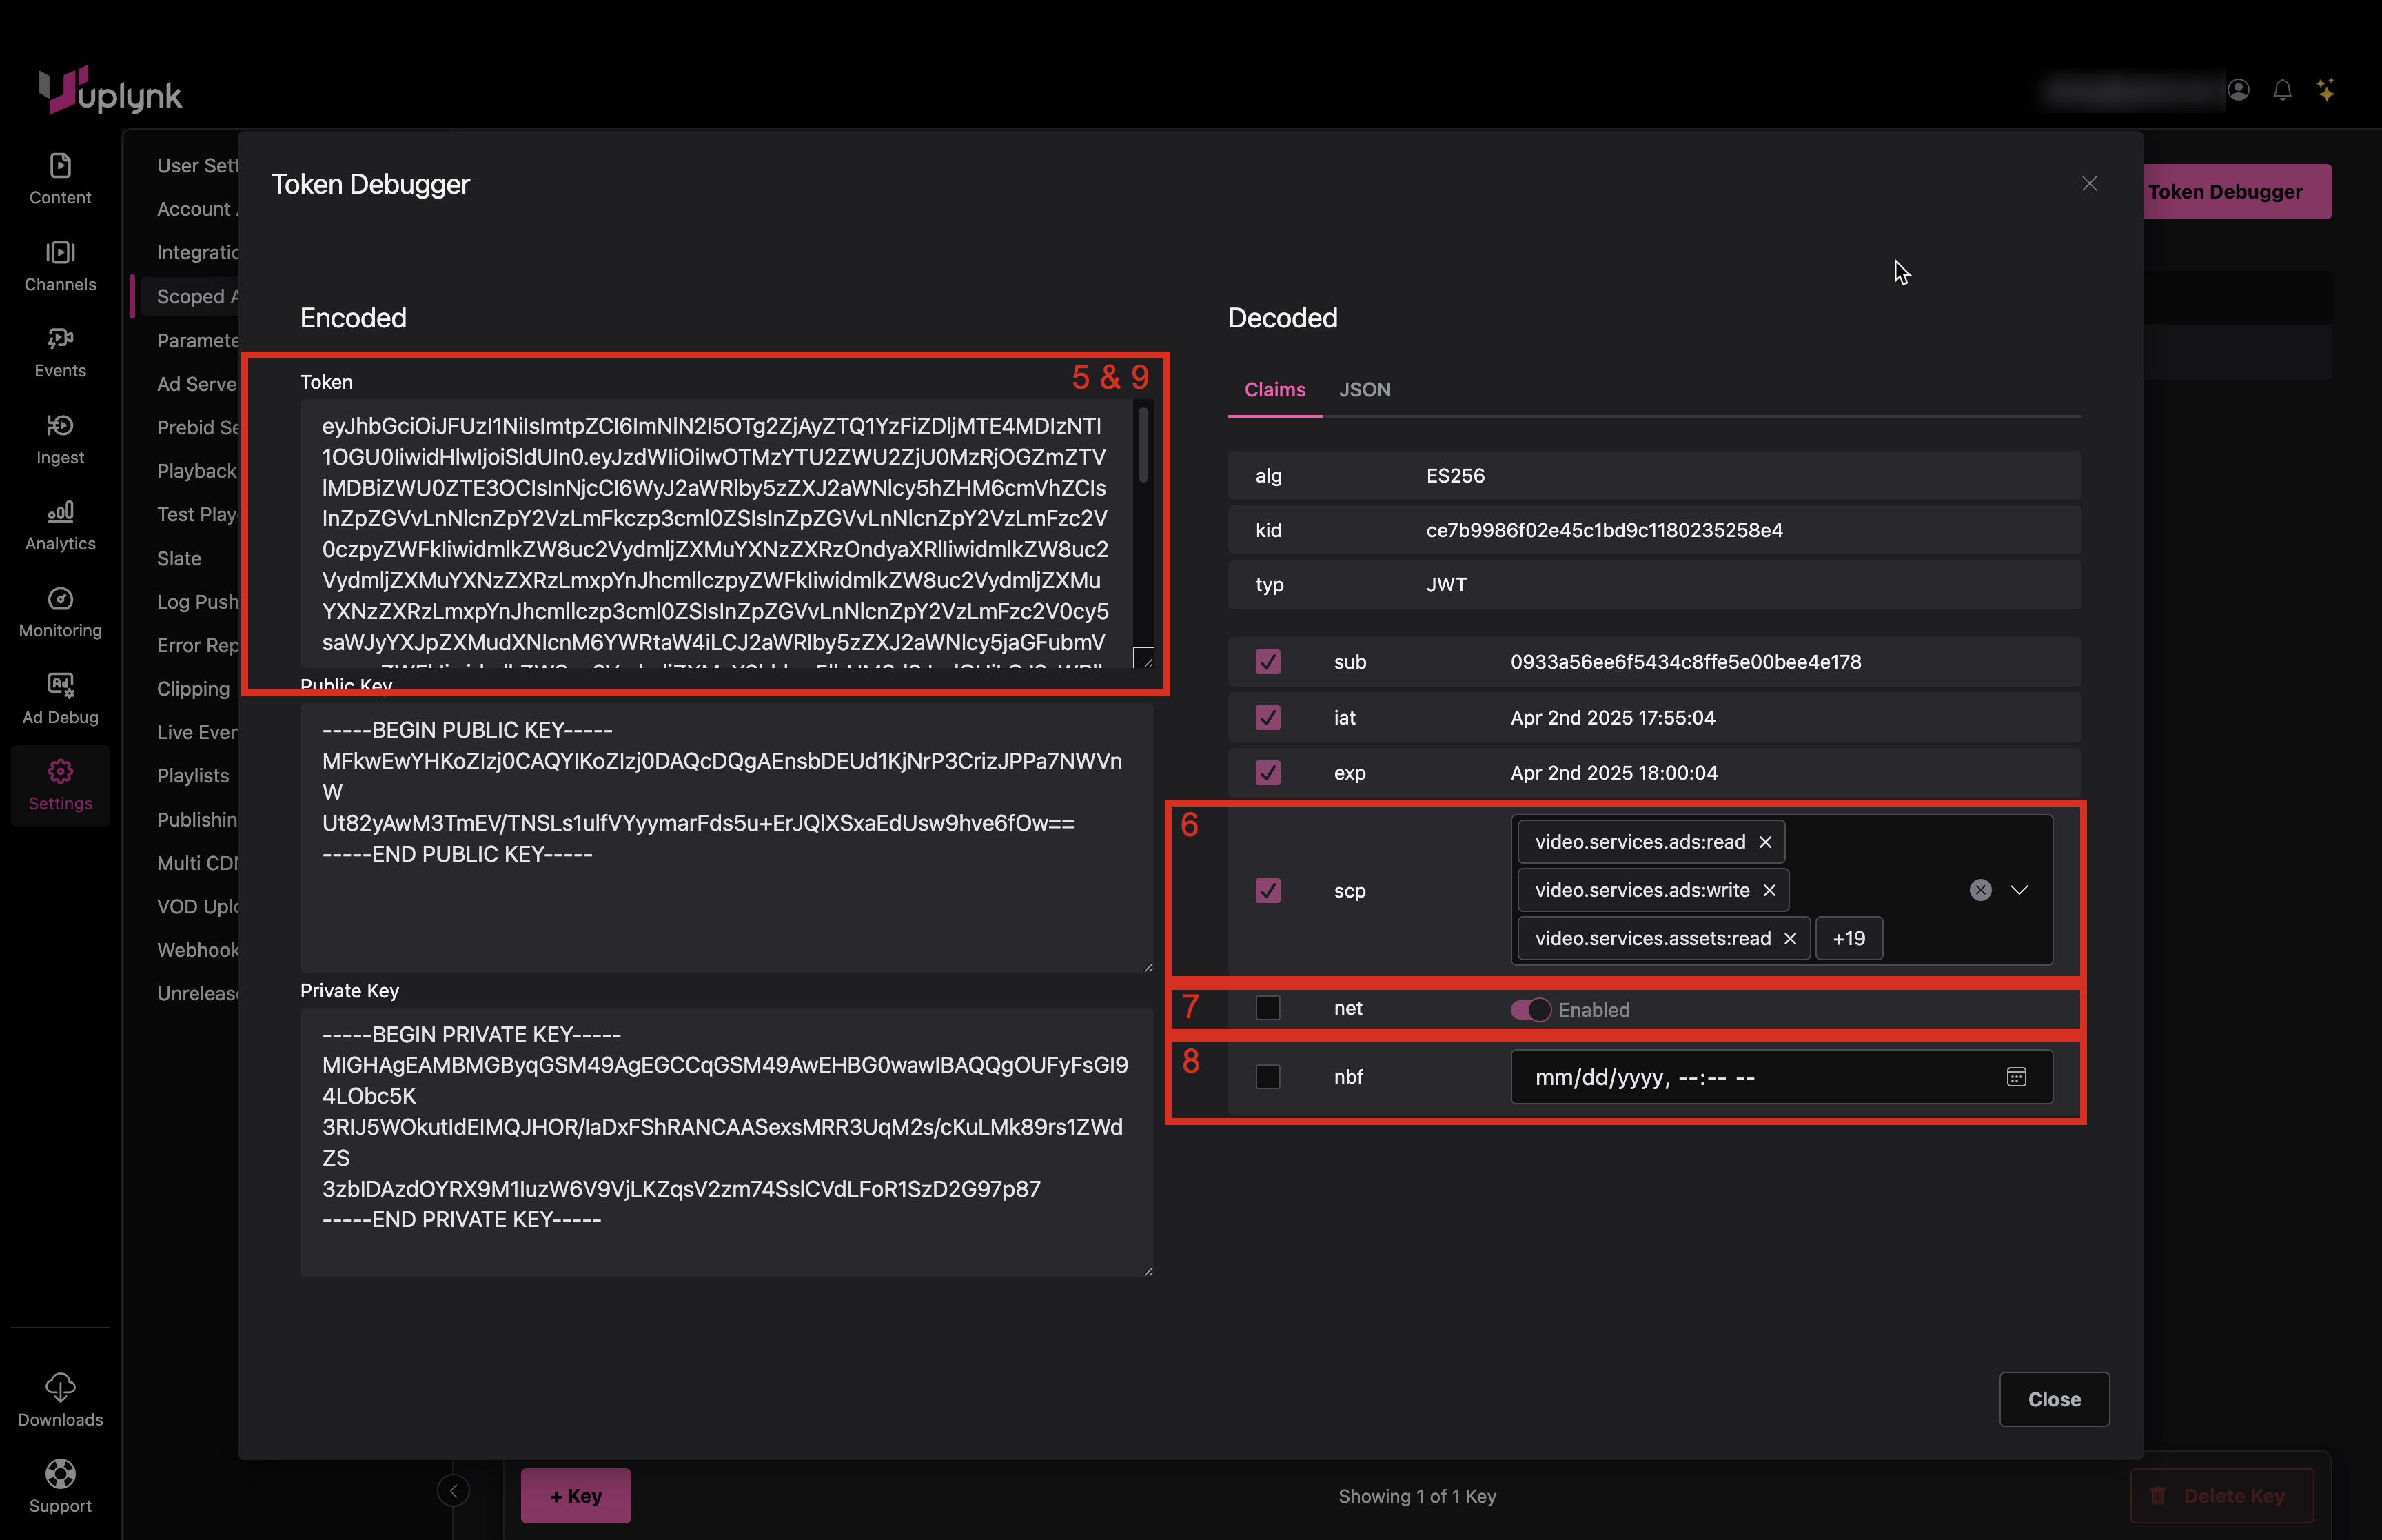This screenshot has height=1540, width=2382.
Task: Remove the video.services.ads:write scope tag
Action: (1769, 890)
